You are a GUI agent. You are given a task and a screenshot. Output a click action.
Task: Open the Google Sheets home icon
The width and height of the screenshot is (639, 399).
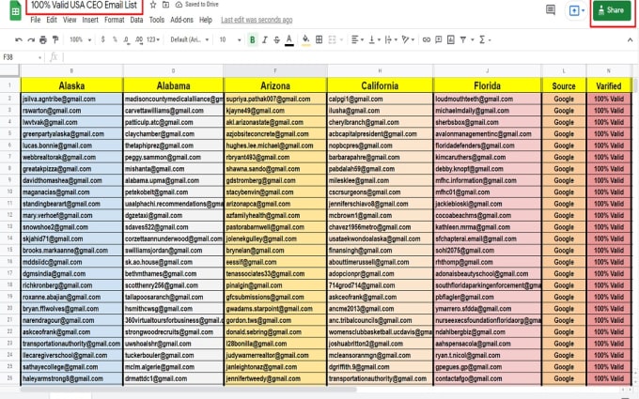point(15,11)
